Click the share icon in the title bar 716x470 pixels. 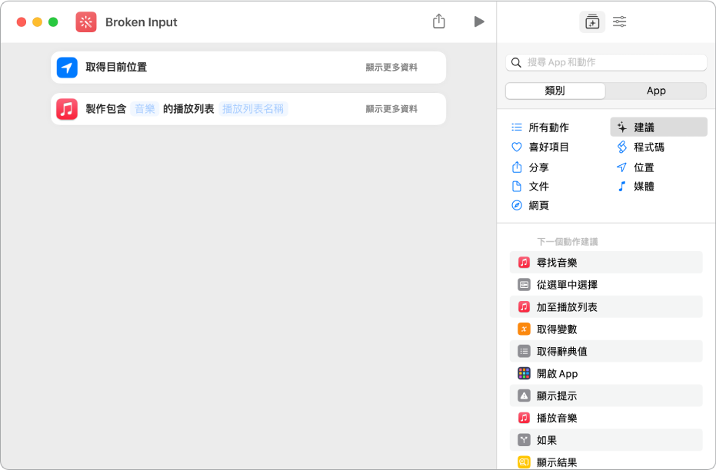[x=439, y=21]
